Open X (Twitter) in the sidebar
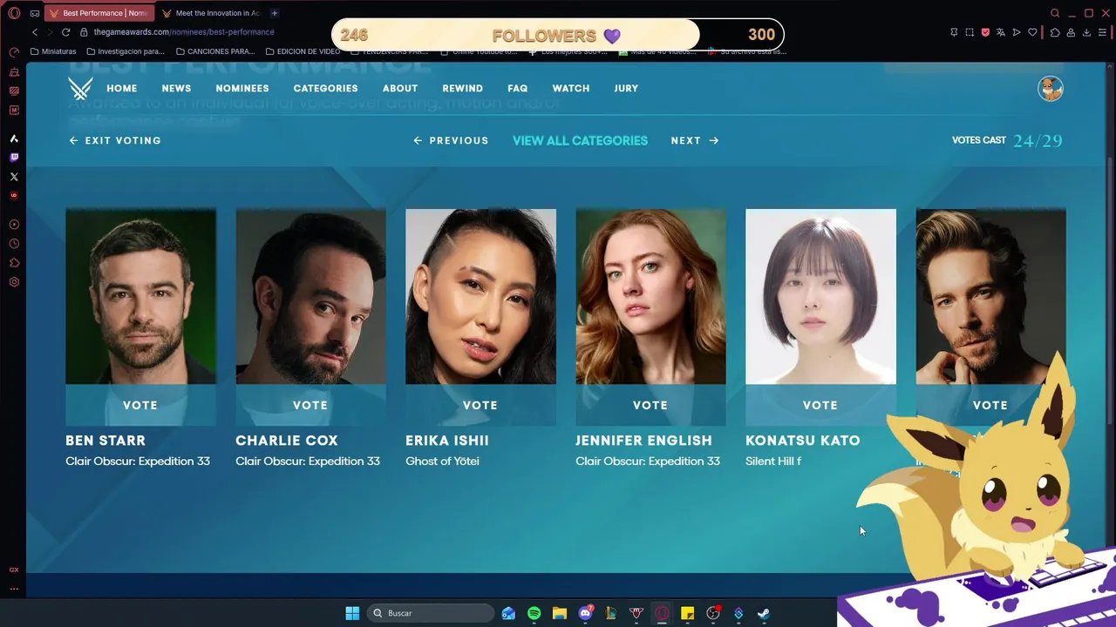Screen dimensions: 1116x627 [14, 177]
